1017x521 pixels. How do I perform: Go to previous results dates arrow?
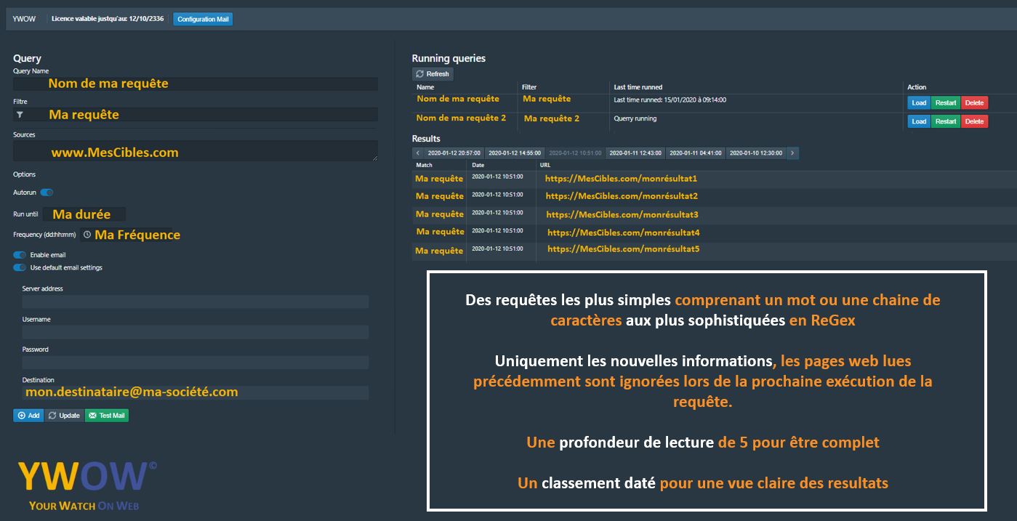point(418,153)
